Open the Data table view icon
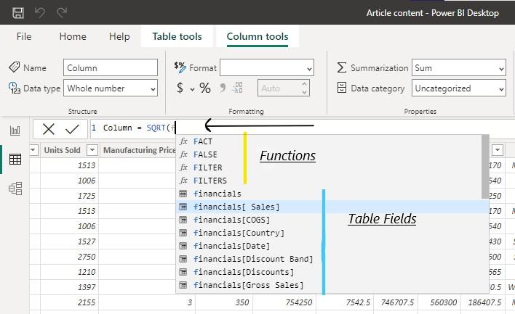The image size is (515, 314). 15,159
